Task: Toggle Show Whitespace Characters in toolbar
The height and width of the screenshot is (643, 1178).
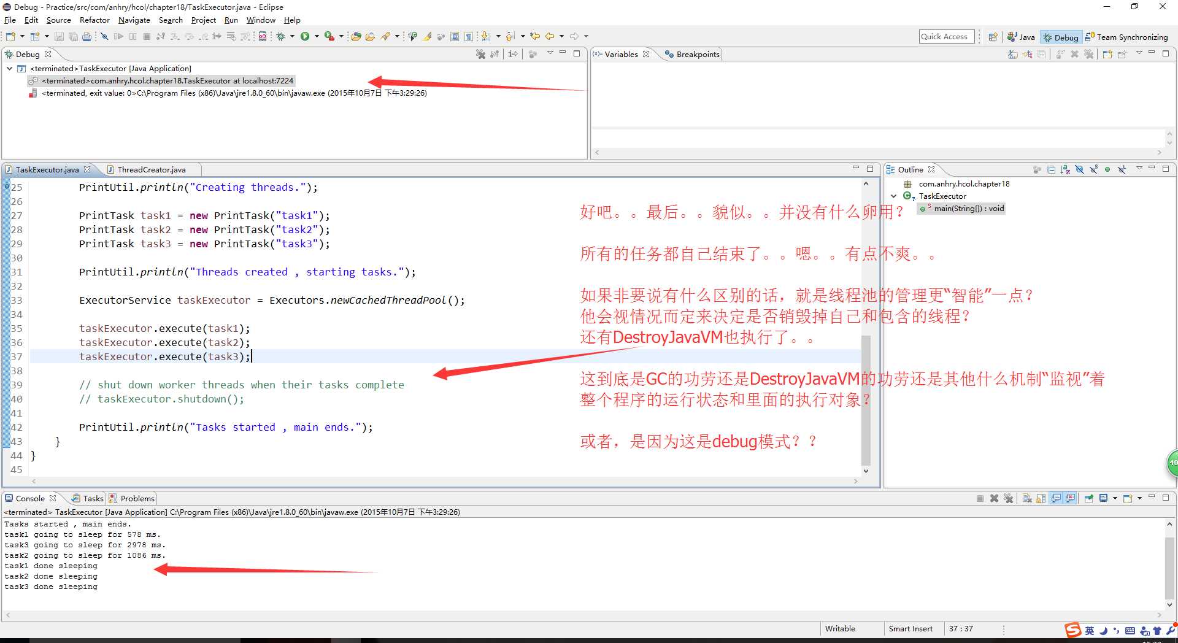Action: coord(468,36)
